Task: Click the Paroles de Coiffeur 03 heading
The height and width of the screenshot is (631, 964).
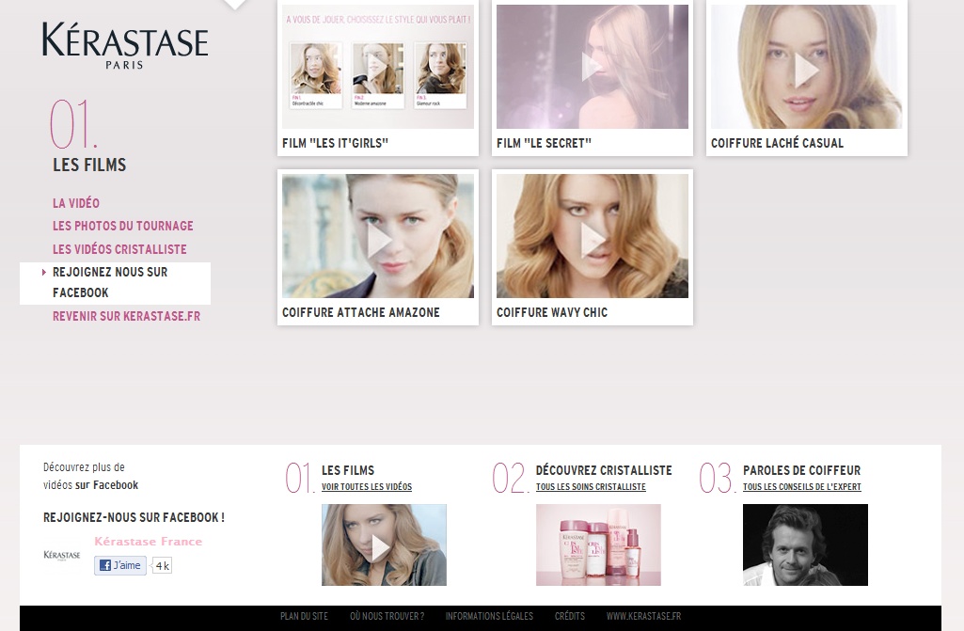Action: (801, 470)
